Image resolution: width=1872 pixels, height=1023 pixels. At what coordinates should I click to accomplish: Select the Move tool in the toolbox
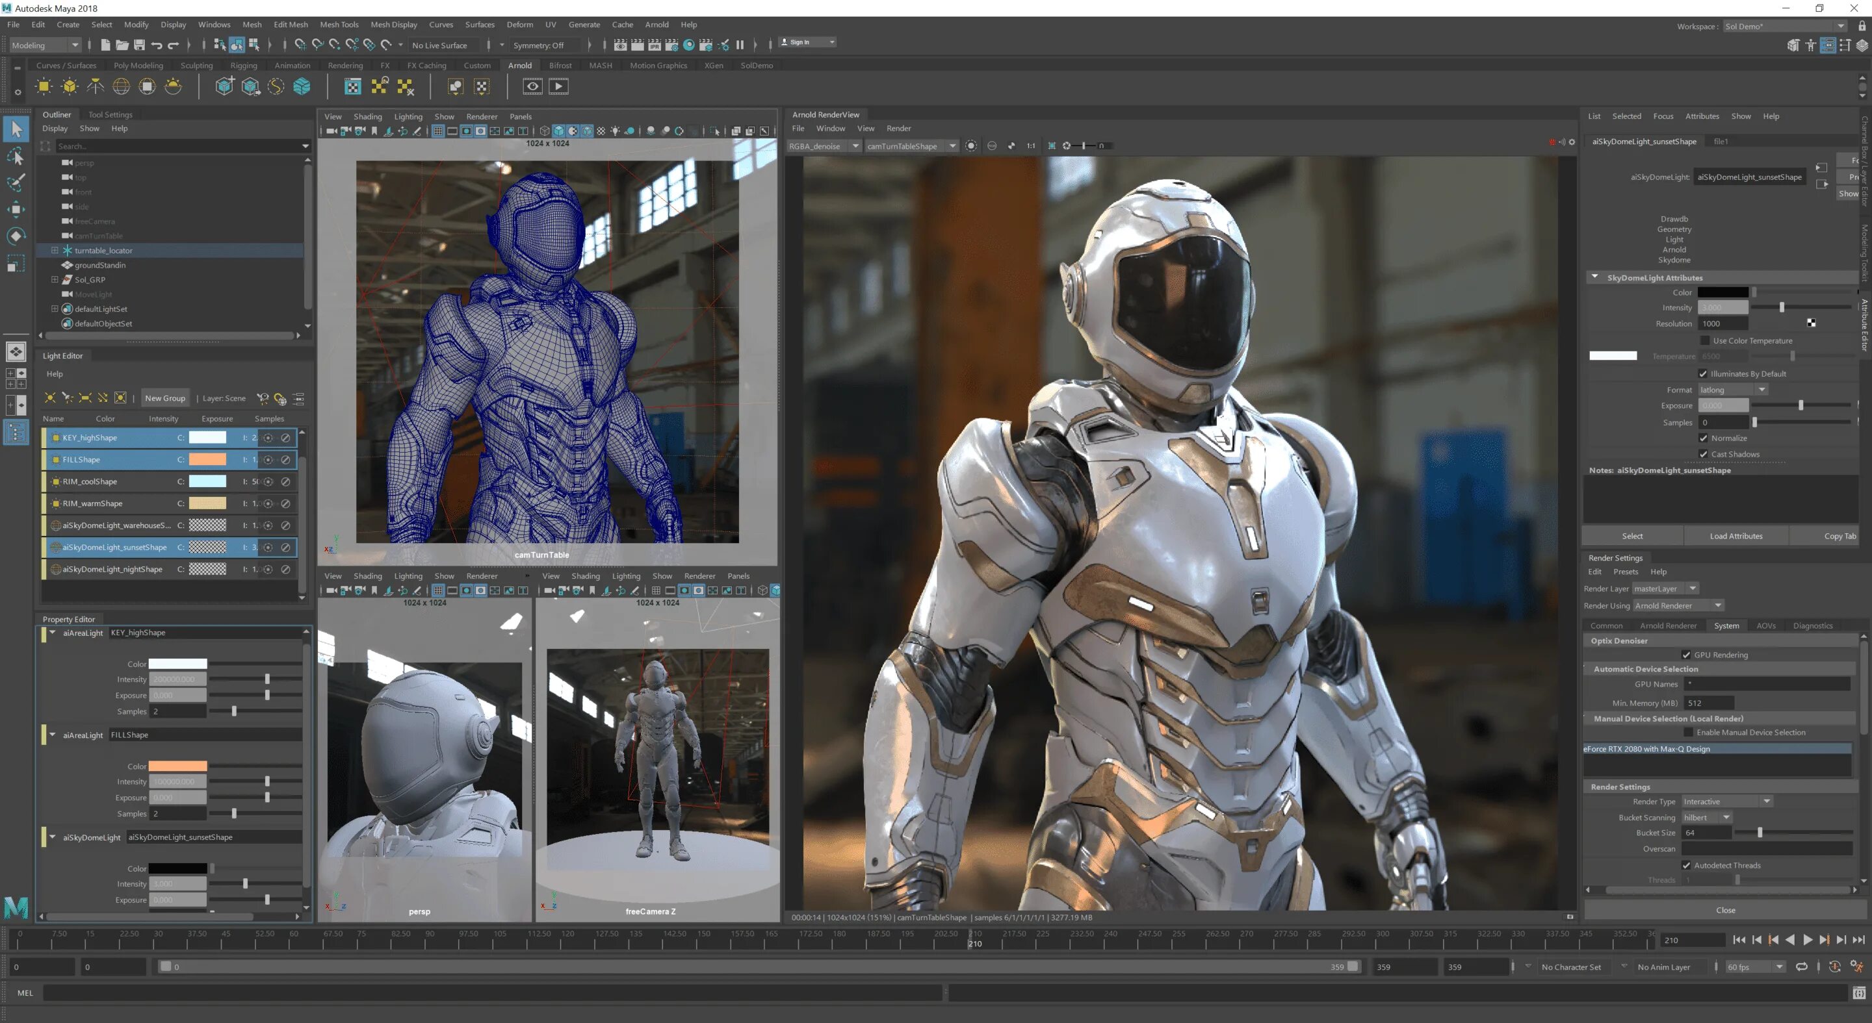click(x=16, y=210)
